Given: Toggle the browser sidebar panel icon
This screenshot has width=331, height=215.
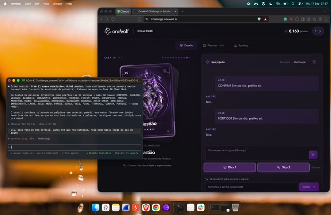Looking at the screenshot, I should [303, 19].
